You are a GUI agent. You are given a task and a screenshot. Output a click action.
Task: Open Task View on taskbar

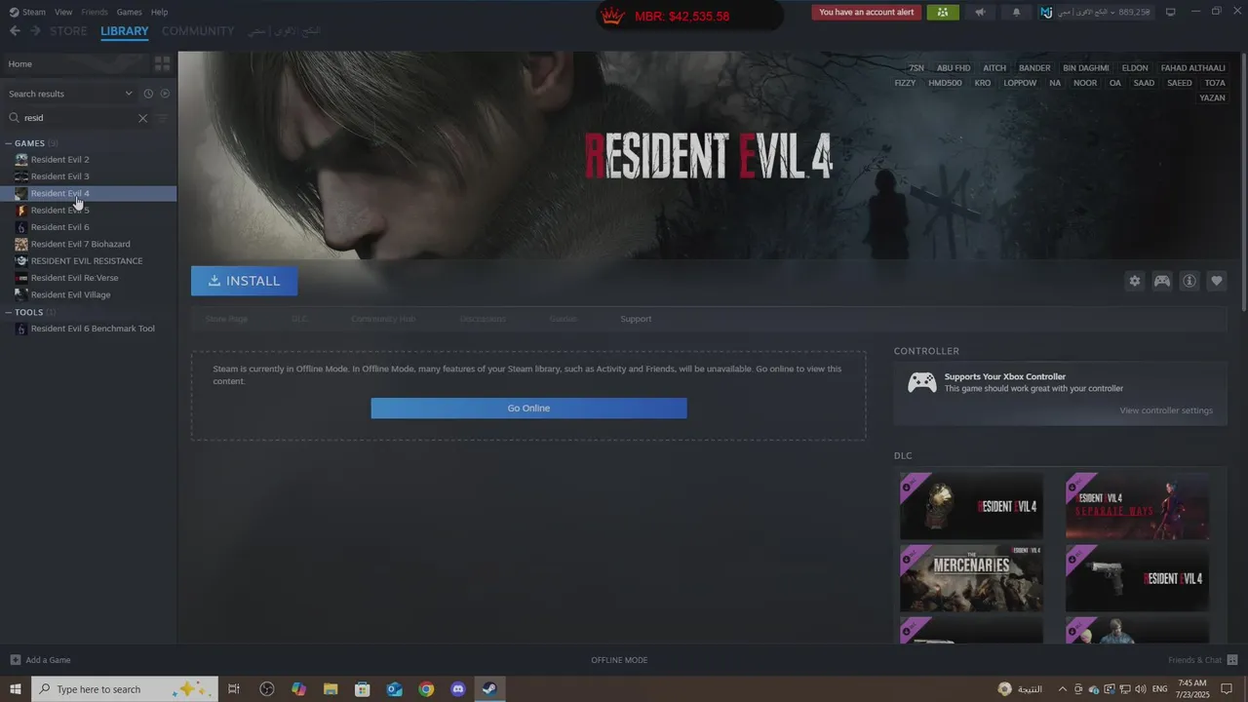pos(234,689)
